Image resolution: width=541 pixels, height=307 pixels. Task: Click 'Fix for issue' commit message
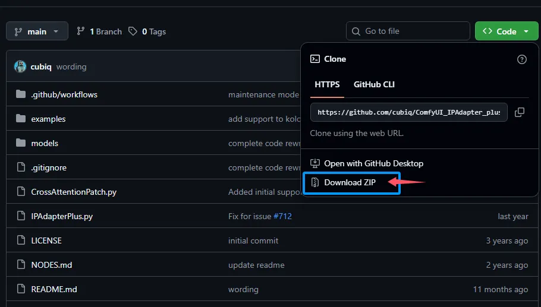tap(250, 216)
